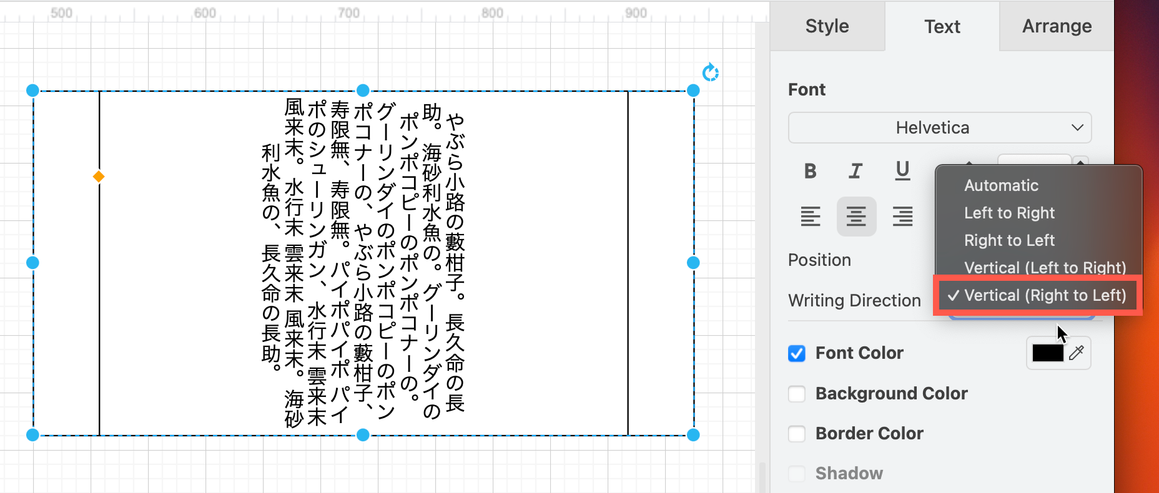Click the Font section heading
Screen dimensions: 1159x493
pos(807,90)
